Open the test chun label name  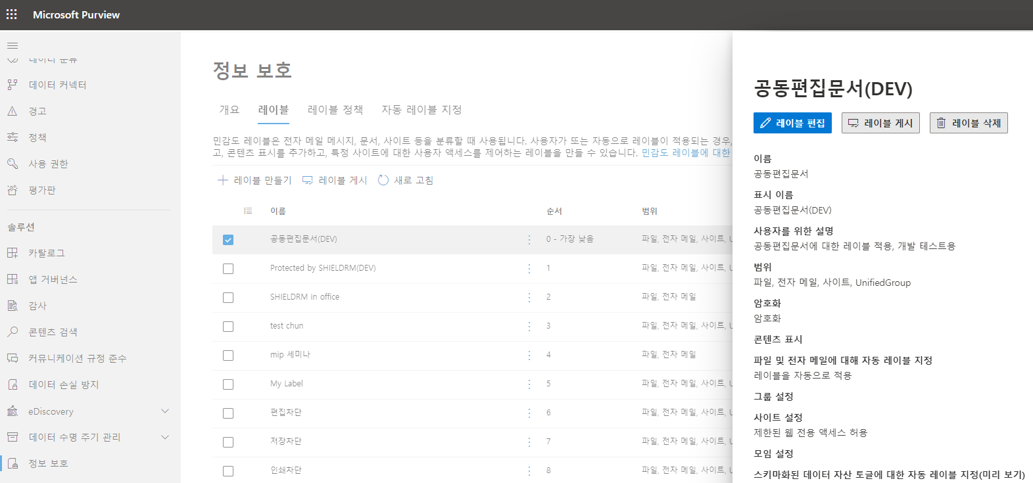click(287, 326)
